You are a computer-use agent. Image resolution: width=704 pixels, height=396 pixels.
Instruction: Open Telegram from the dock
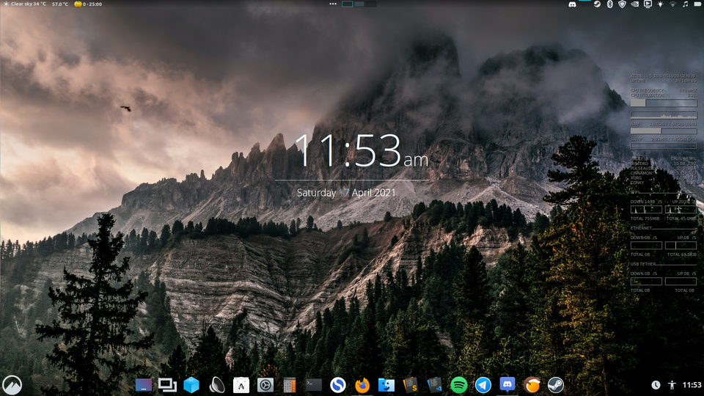pos(483,384)
